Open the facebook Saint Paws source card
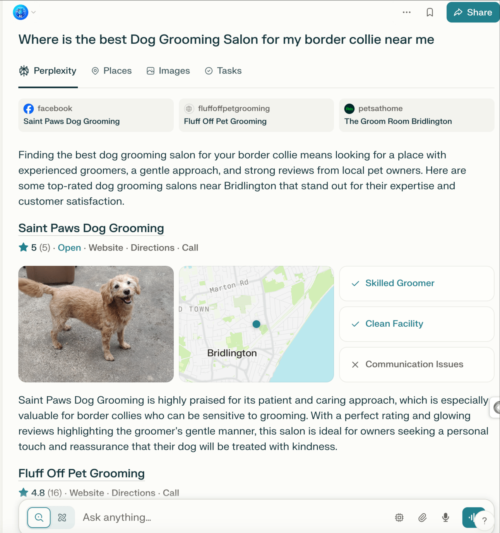 (96, 115)
